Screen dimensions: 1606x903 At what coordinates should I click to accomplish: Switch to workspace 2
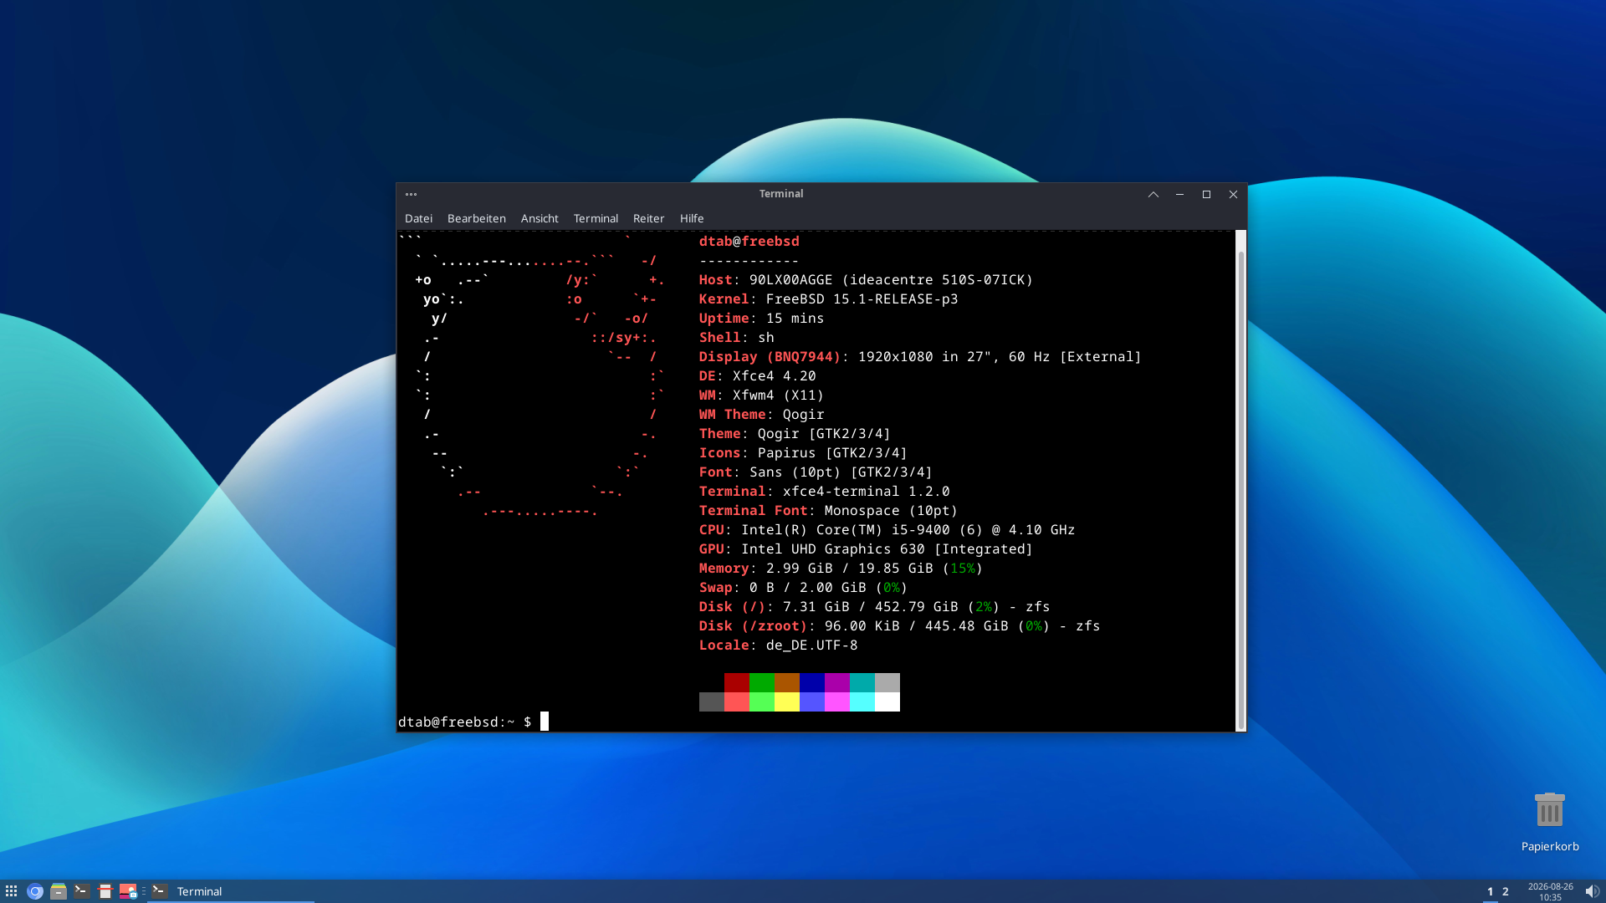coord(1506,891)
